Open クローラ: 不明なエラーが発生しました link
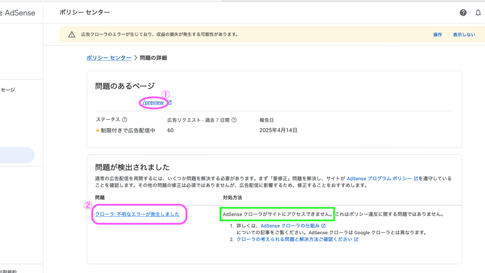The height and width of the screenshot is (273, 485). point(137,214)
